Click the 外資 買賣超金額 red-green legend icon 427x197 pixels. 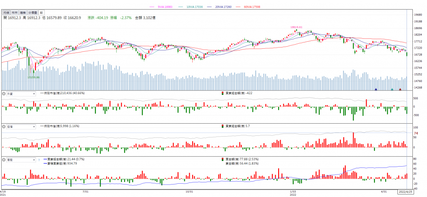pyautogui.click(x=223, y=93)
